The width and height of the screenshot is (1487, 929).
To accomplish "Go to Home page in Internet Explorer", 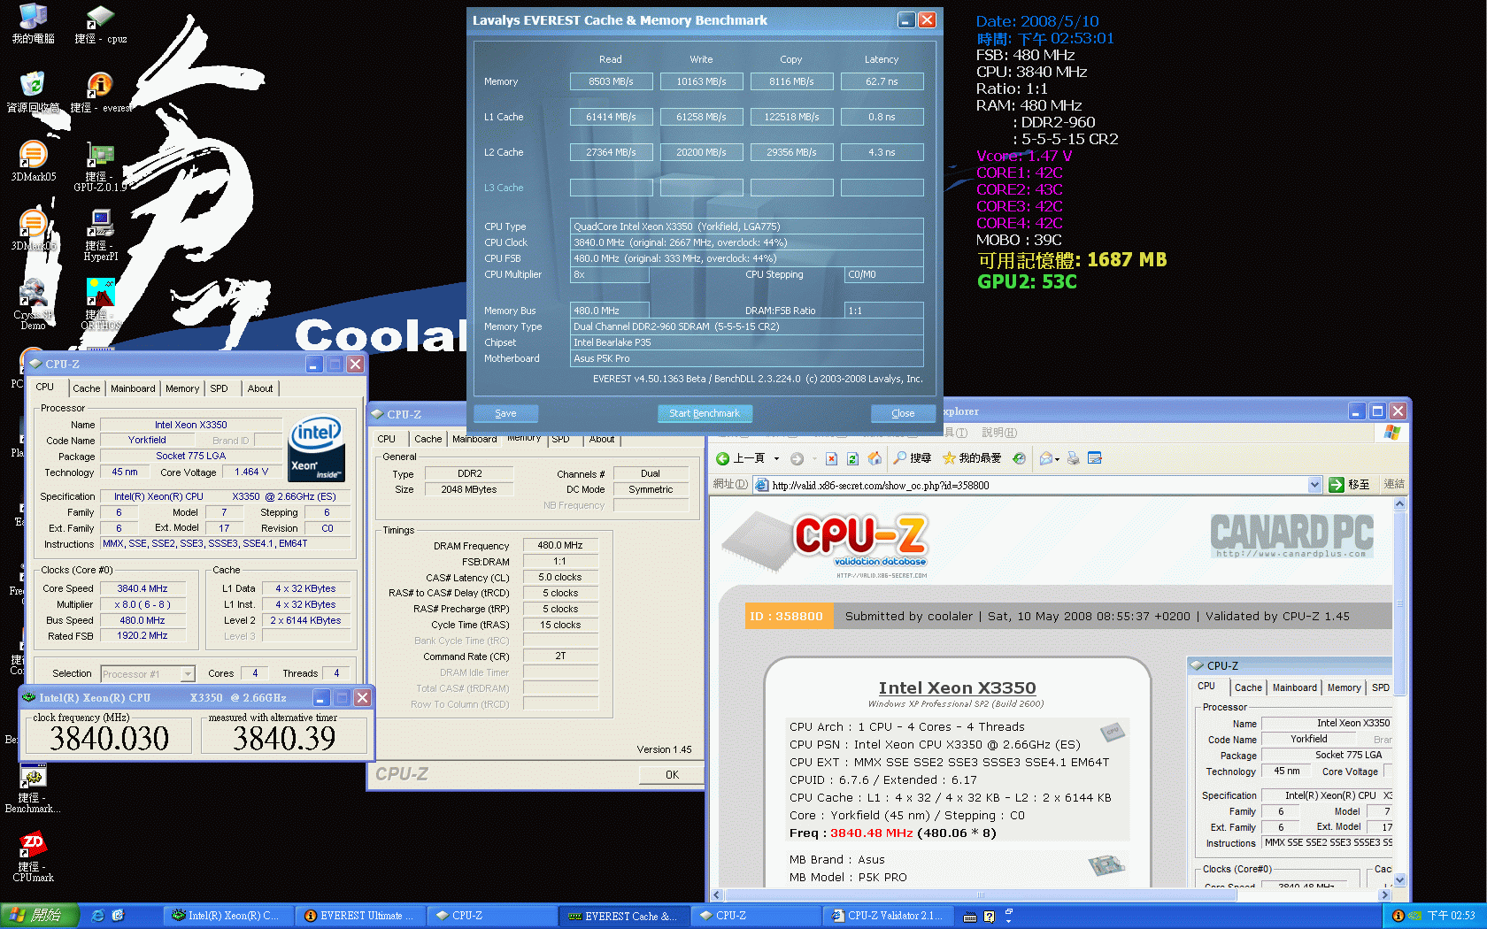I will (874, 458).
